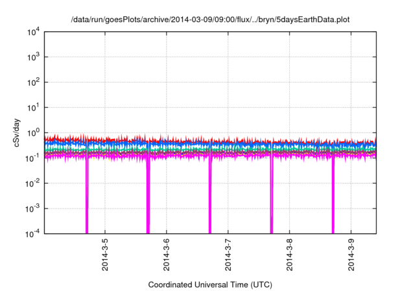
Task: Click the 10^3 y-axis label
Action: (33, 57)
